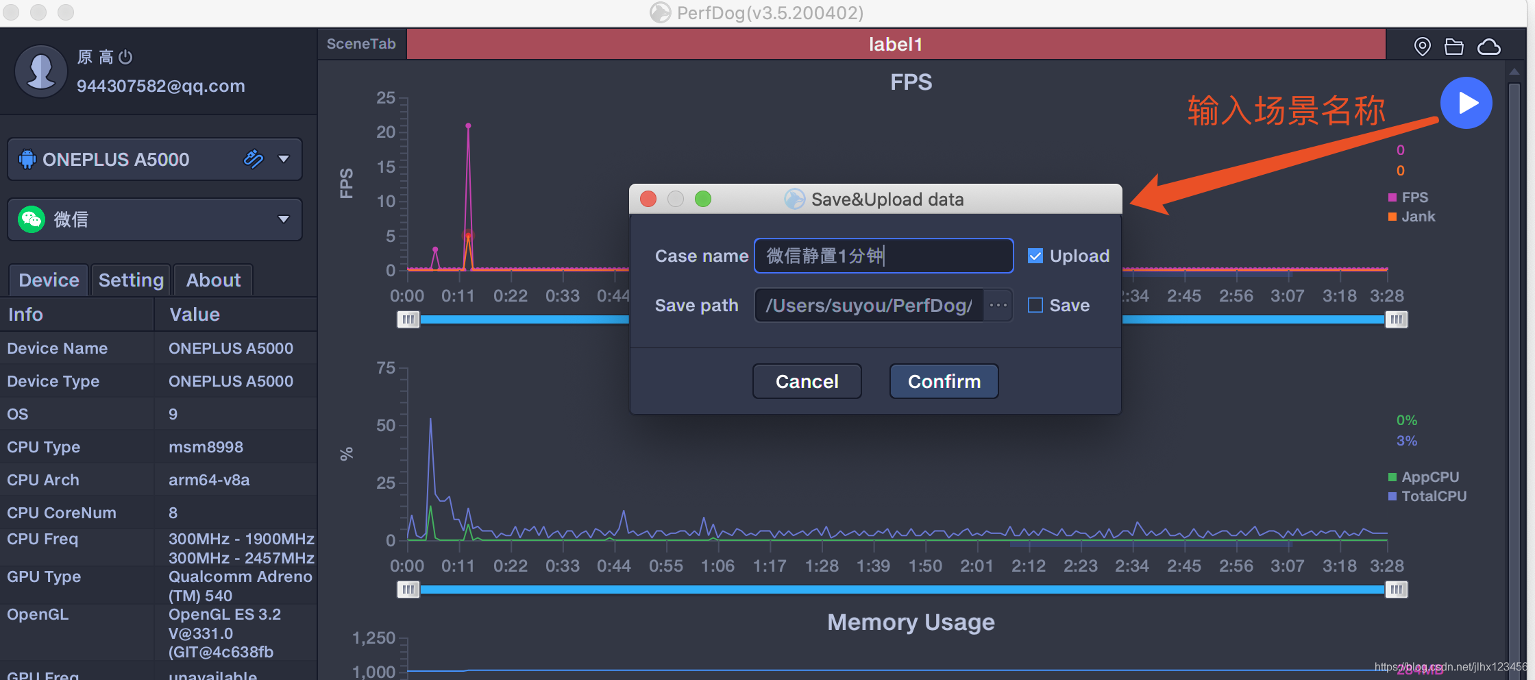This screenshot has width=1535, height=680.
Task: Click the Value column header
Action: 236,315
